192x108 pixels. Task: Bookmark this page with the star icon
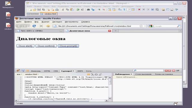141,26
